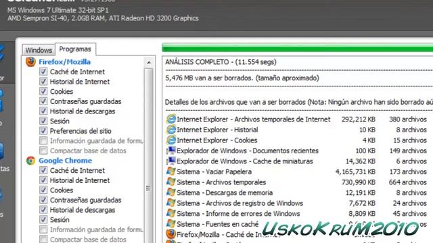The width and height of the screenshot is (433, 243).
Task: Select row Explorador de Windows - Documentos recientes
Action: [296, 151]
